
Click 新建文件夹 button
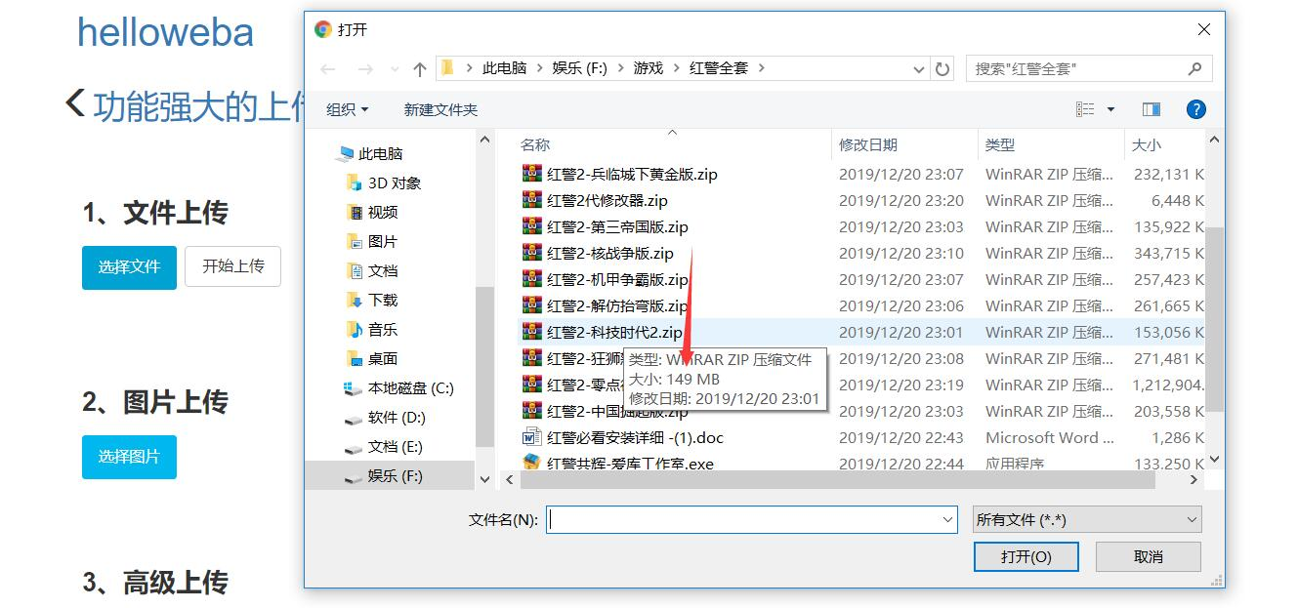(x=441, y=109)
